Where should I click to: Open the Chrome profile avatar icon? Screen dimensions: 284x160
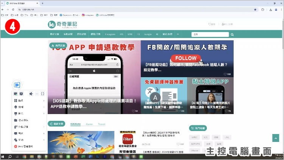(276, 9)
